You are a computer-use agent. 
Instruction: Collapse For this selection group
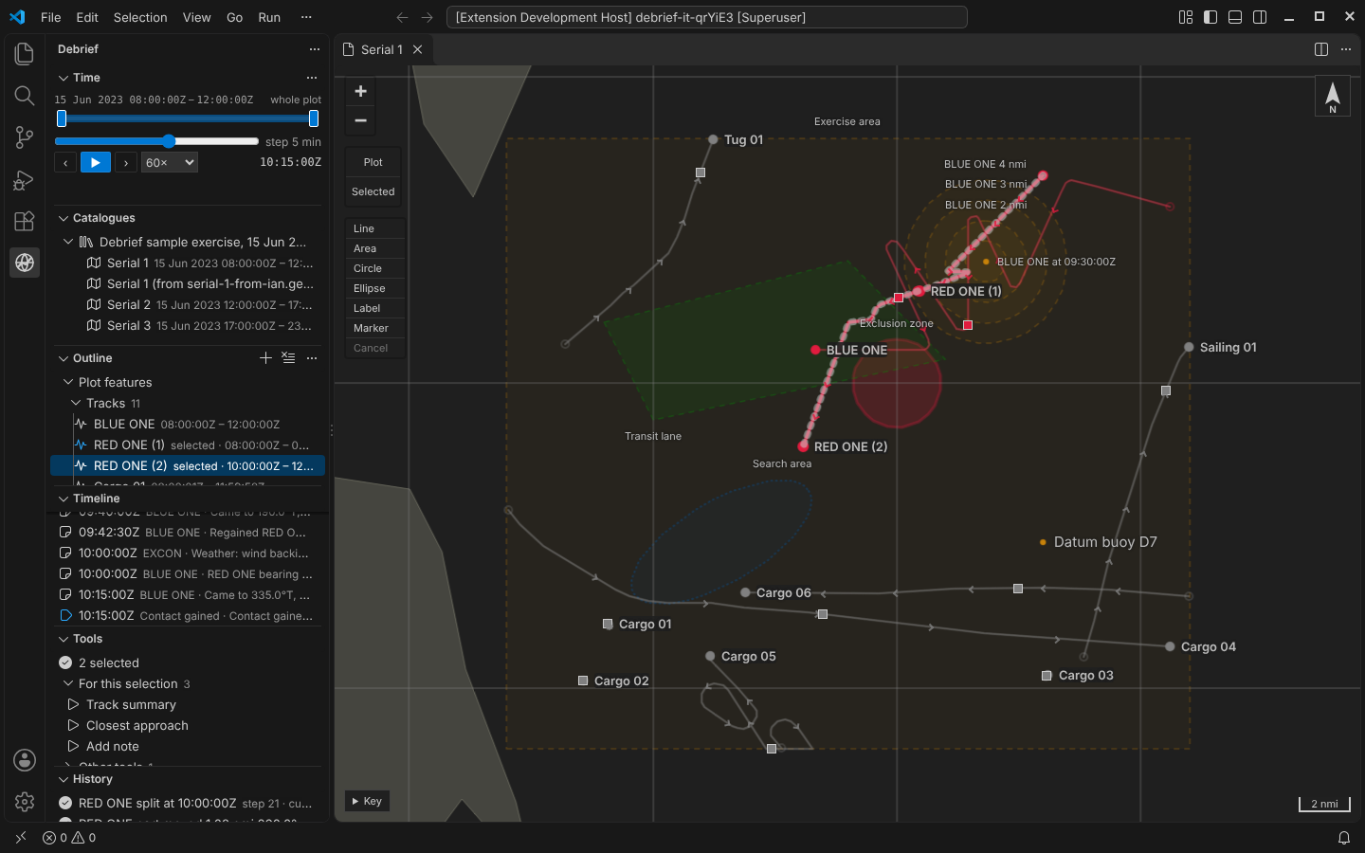click(x=68, y=683)
